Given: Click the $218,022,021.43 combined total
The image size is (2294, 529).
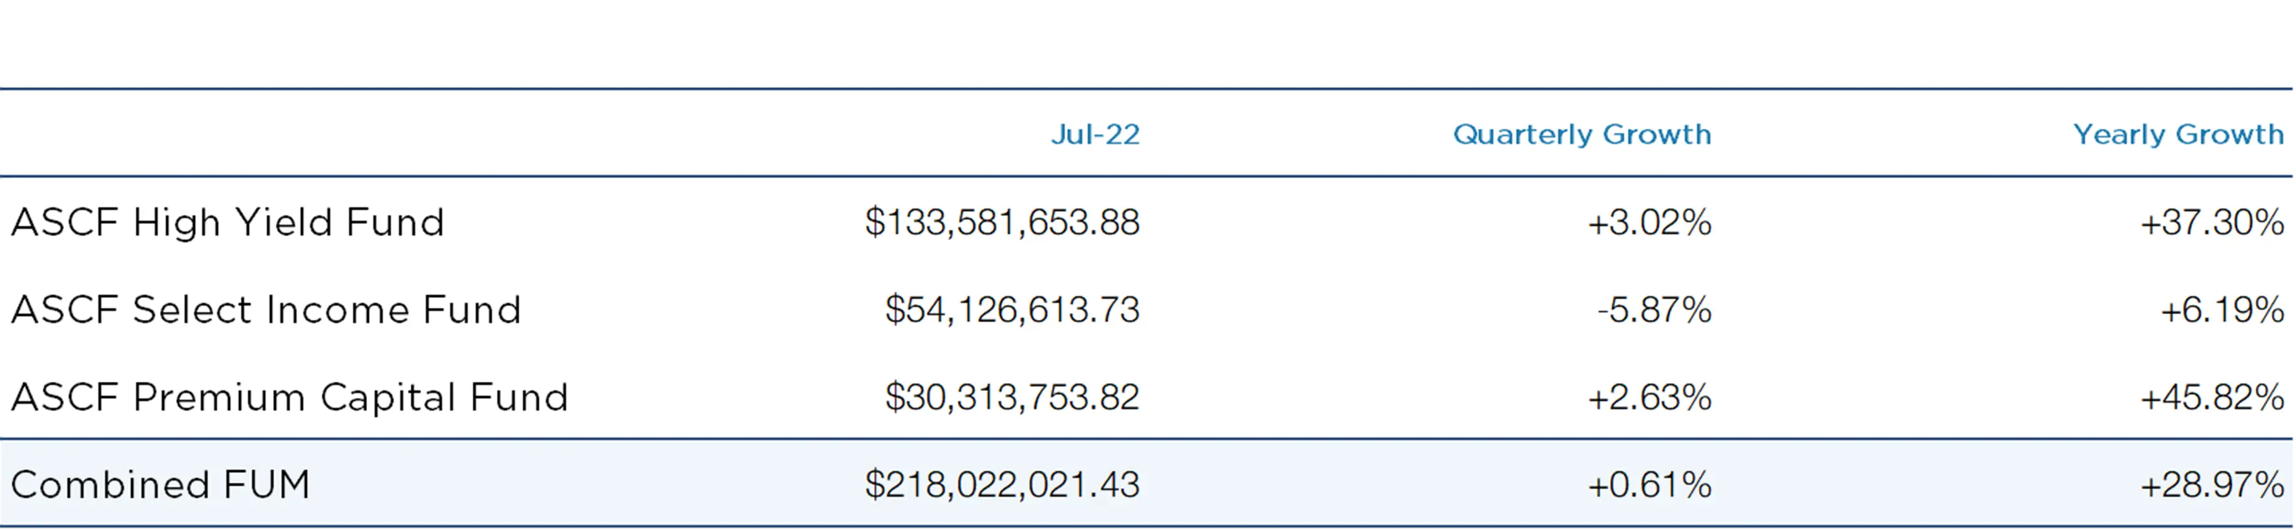Looking at the screenshot, I should coord(1002,484).
